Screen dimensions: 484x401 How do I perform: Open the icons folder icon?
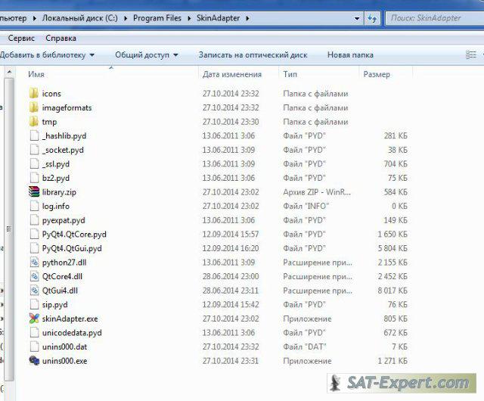pos(34,93)
